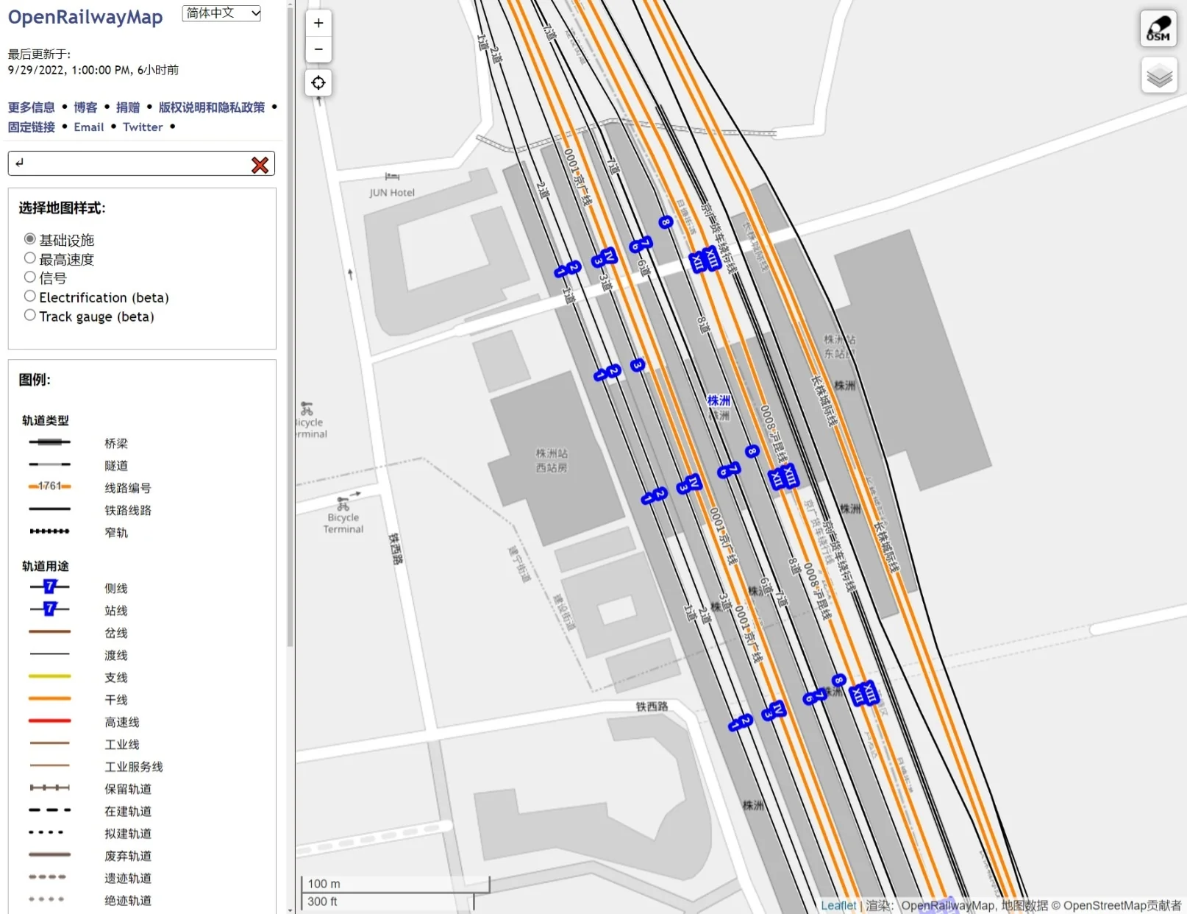Screen dimensions: 1187x914
Task: Select 基础设施 map style
Action: pos(30,239)
